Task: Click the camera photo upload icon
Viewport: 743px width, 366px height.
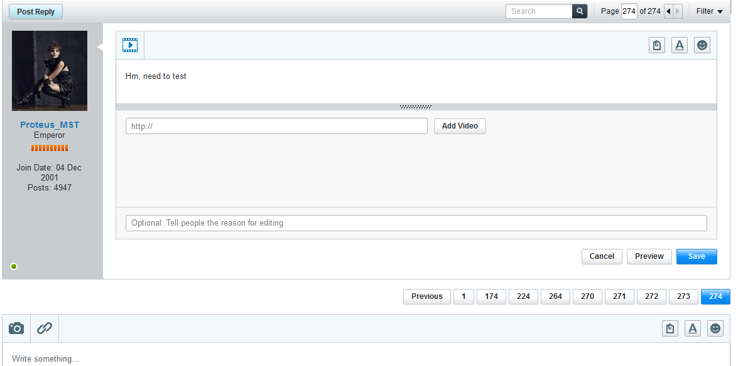Action: point(16,328)
